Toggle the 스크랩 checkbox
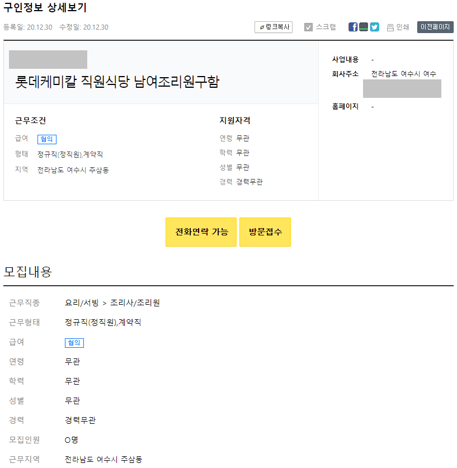 click(308, 26)
